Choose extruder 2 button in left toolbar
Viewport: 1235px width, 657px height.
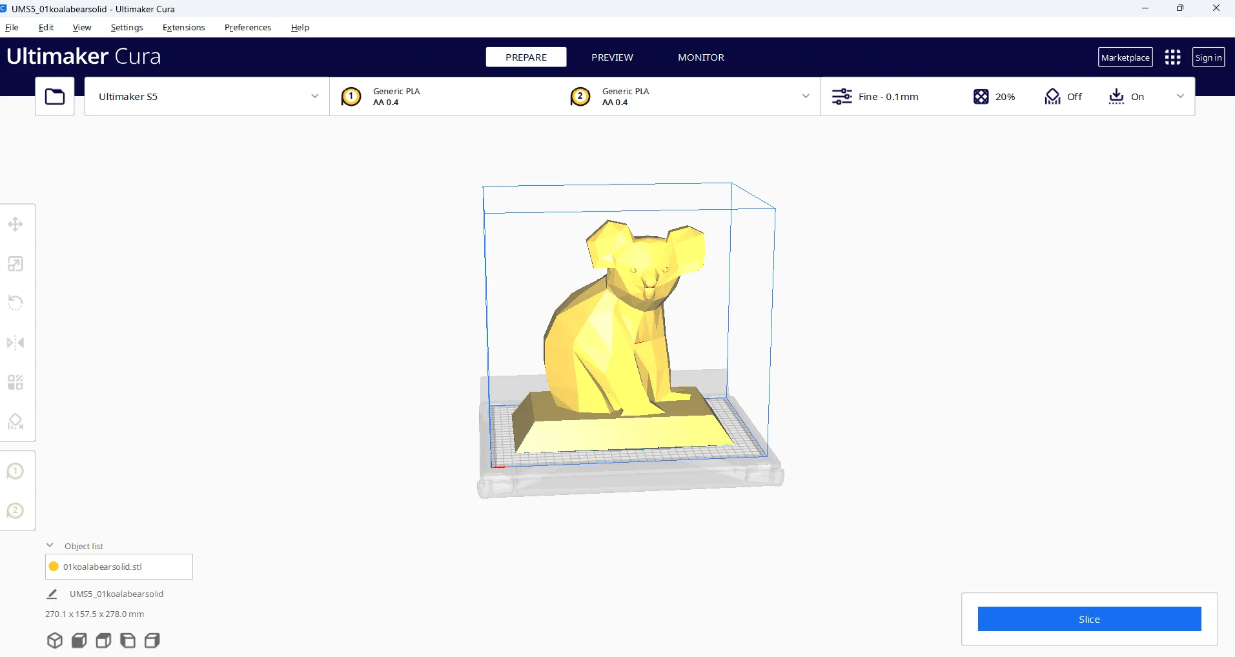point(15,510)
